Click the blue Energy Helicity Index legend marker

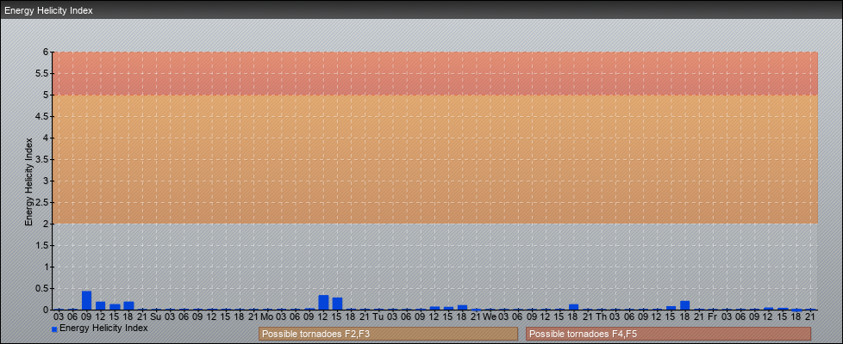(54, 329)
